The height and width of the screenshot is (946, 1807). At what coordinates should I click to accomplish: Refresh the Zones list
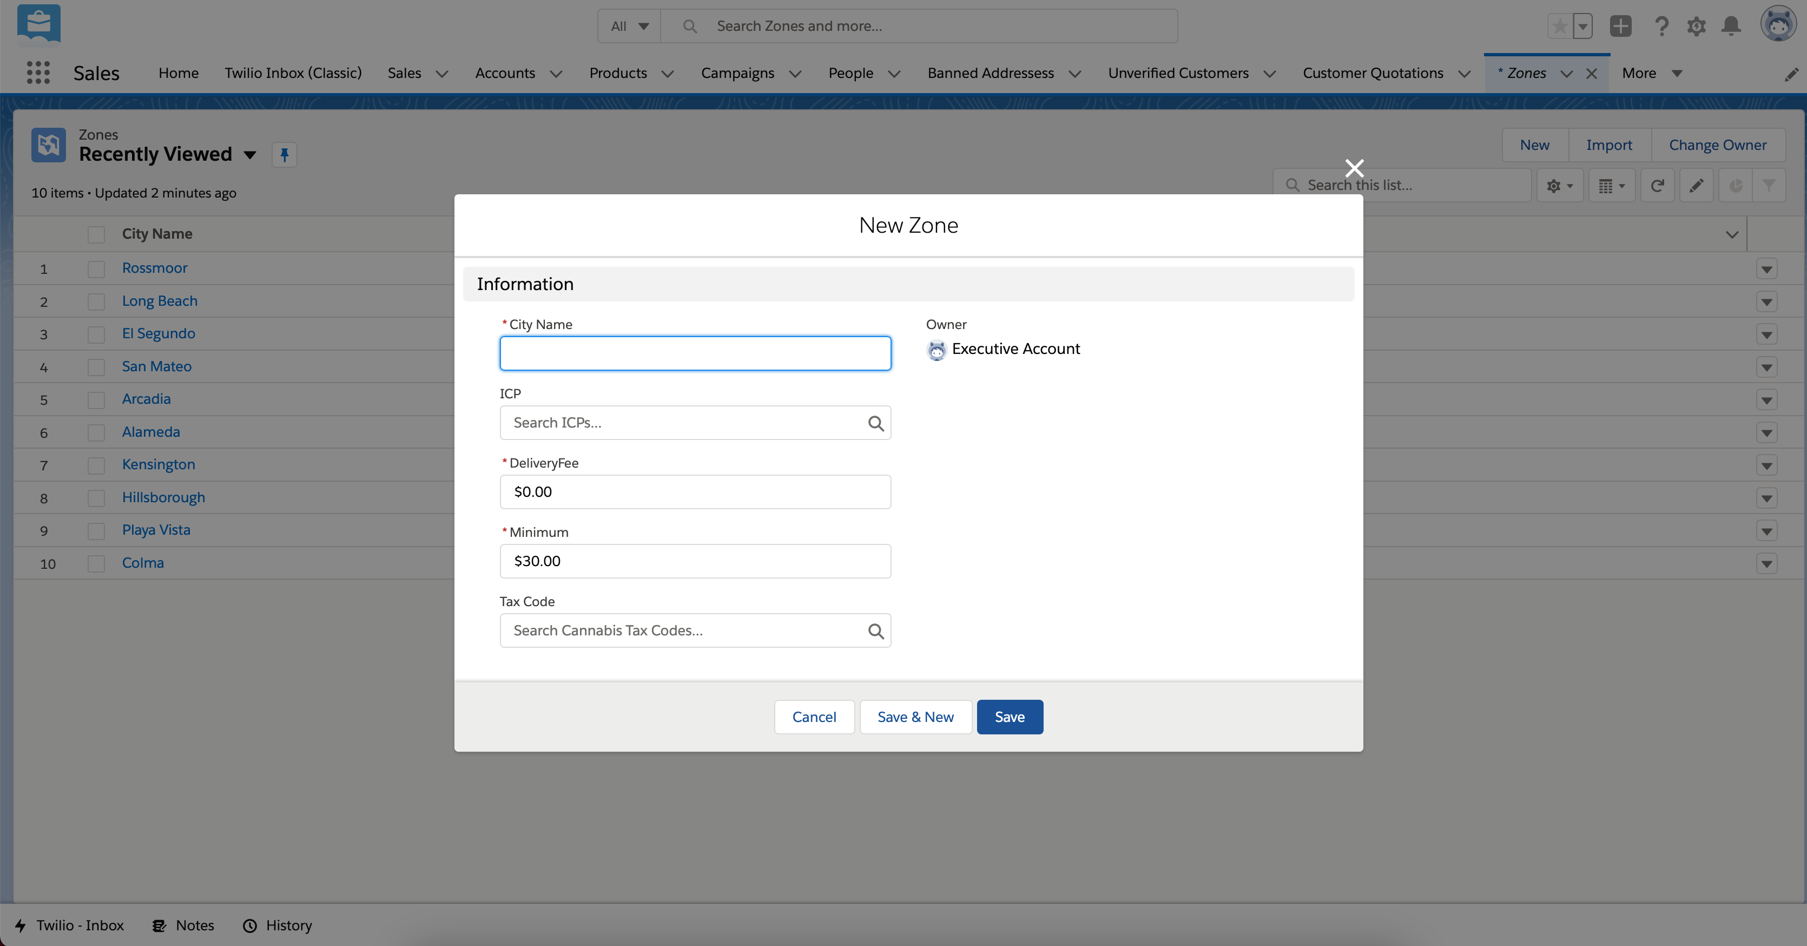pos(1657,185)
